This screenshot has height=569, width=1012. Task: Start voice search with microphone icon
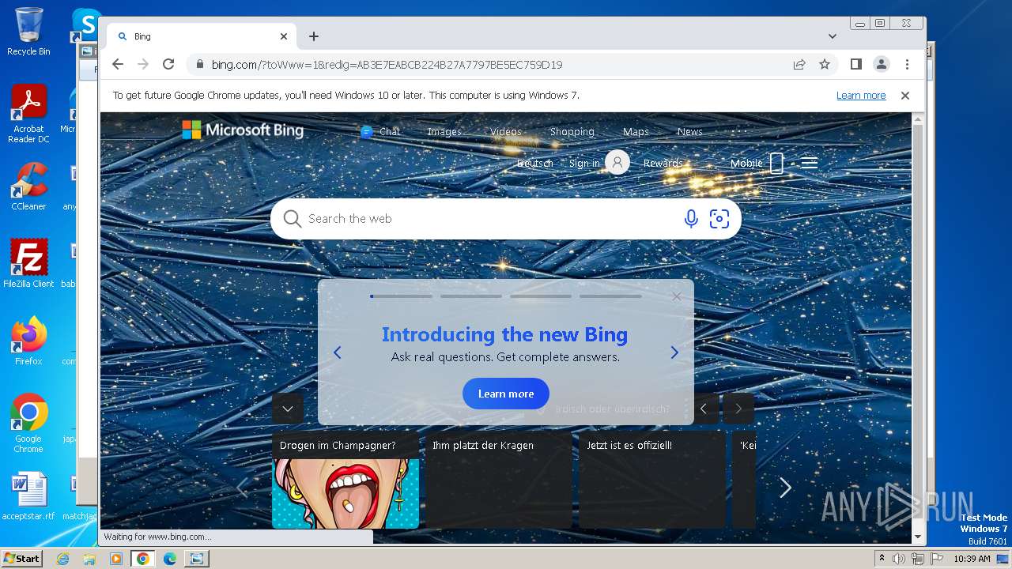point(691,219)
